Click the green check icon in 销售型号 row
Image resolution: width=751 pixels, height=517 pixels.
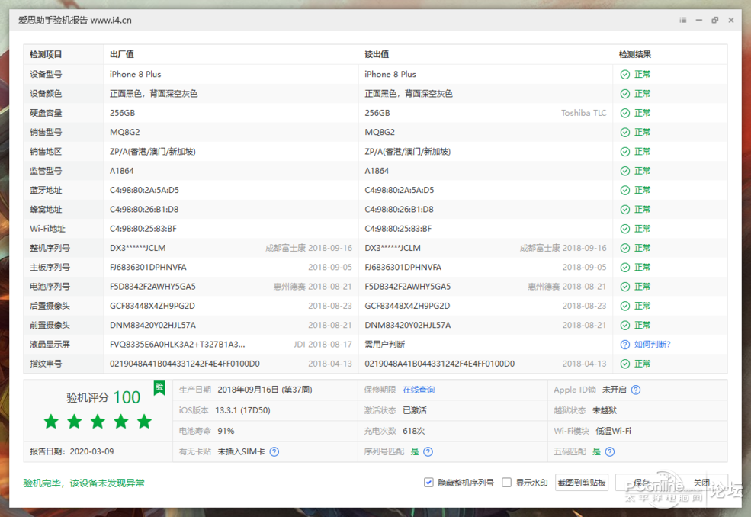625,132
